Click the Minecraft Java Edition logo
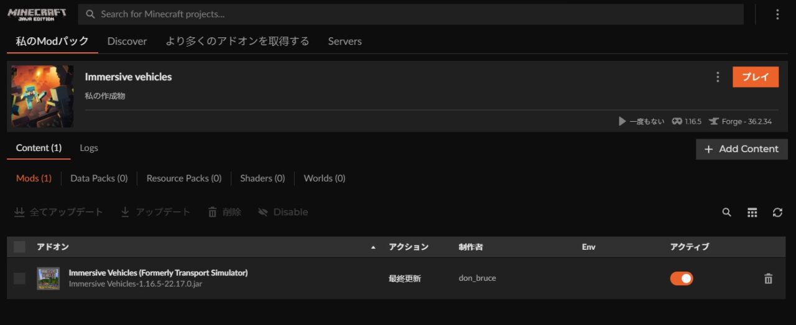 37,14
